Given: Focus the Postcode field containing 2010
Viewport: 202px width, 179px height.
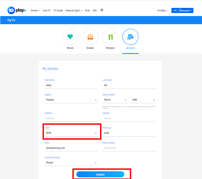Looking at the screenshot, I should [x=129, y=133].
